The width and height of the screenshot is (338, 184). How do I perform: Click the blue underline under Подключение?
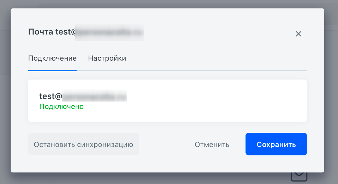[x=52, y=70]
